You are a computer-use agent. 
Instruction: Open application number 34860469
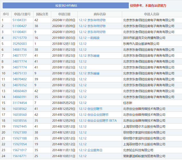point(20,91)
